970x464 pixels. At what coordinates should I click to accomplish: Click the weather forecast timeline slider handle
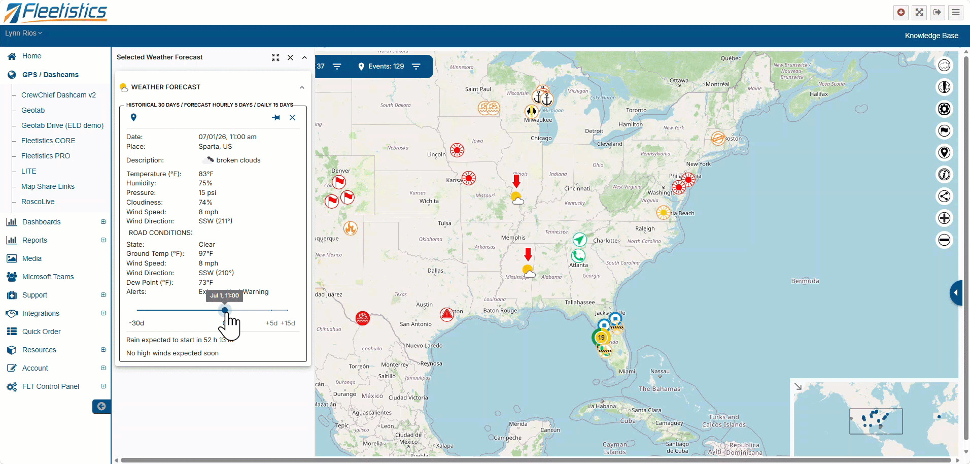(x=225, y=310)
